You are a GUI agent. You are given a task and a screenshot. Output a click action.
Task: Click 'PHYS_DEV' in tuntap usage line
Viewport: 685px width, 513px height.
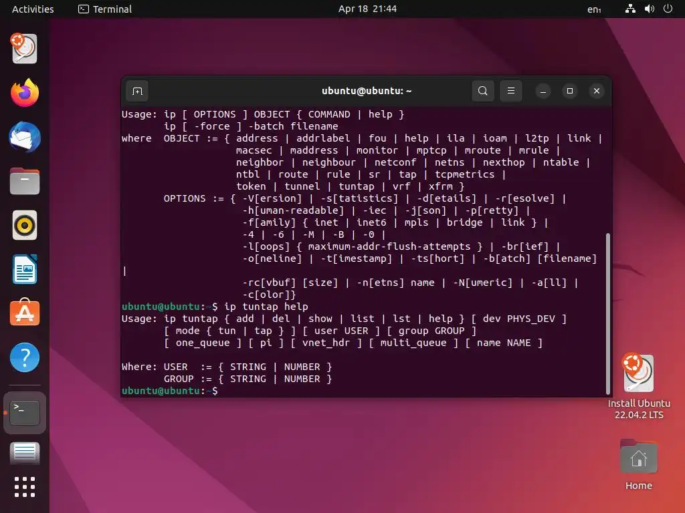click(530, 319)
